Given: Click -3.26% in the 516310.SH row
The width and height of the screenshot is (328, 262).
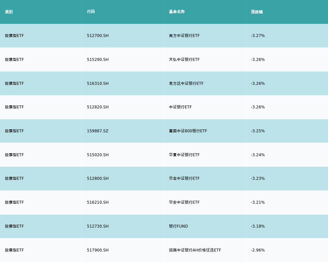Looking at the screenshot, I should [x=258, y=84].
